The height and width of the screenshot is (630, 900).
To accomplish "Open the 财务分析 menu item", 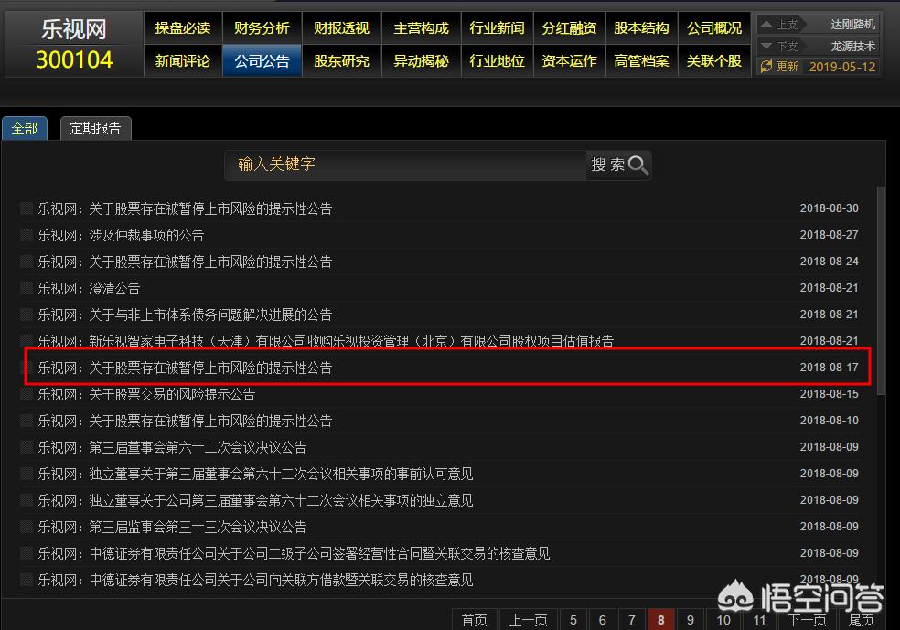I will [262, 28].
